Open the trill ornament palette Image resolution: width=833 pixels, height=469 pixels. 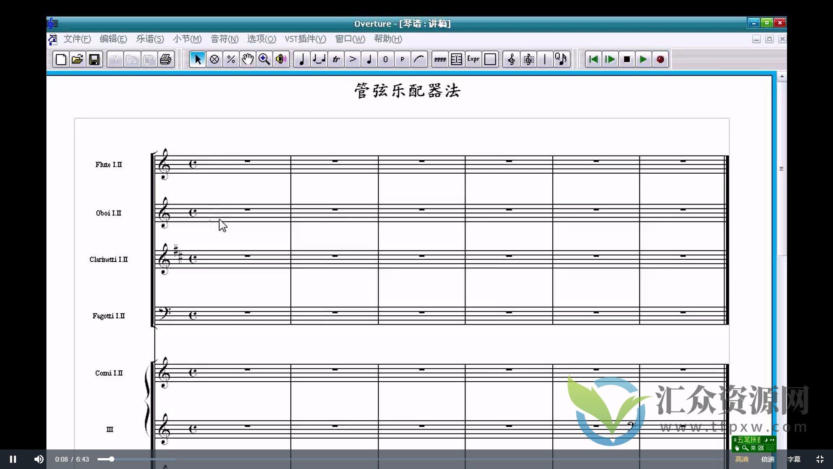[x=336, y=59]
